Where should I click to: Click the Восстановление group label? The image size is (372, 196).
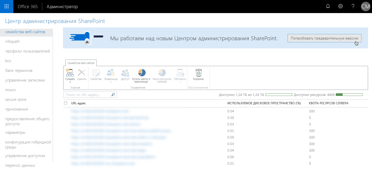[198, 88]
